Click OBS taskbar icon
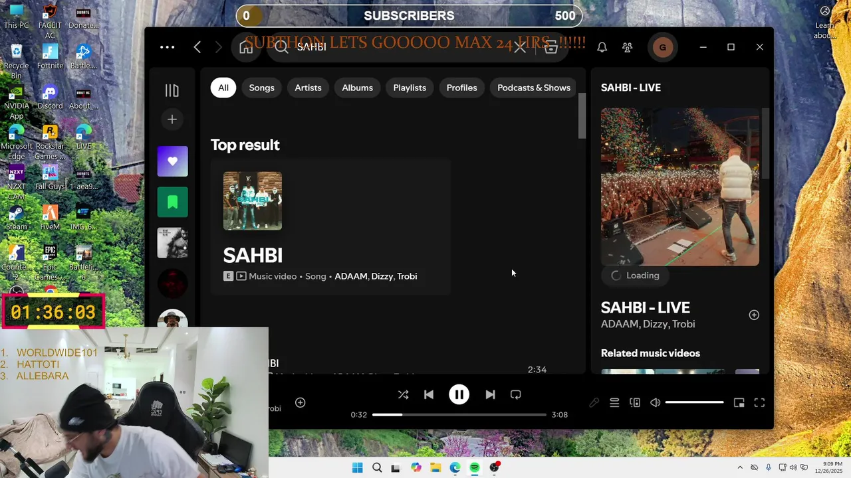The width and height of the screenshot is (851, 478). click(494, 467)
